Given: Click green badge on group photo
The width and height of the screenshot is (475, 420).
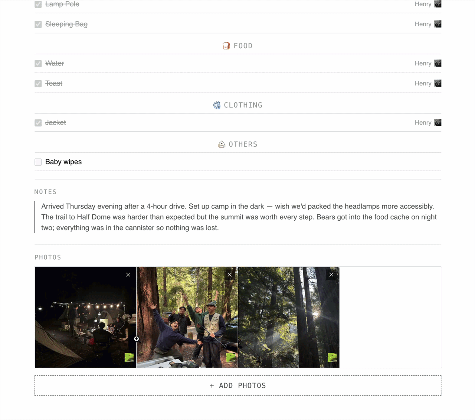Looking at the screenshot, I should tap(231, 358).
